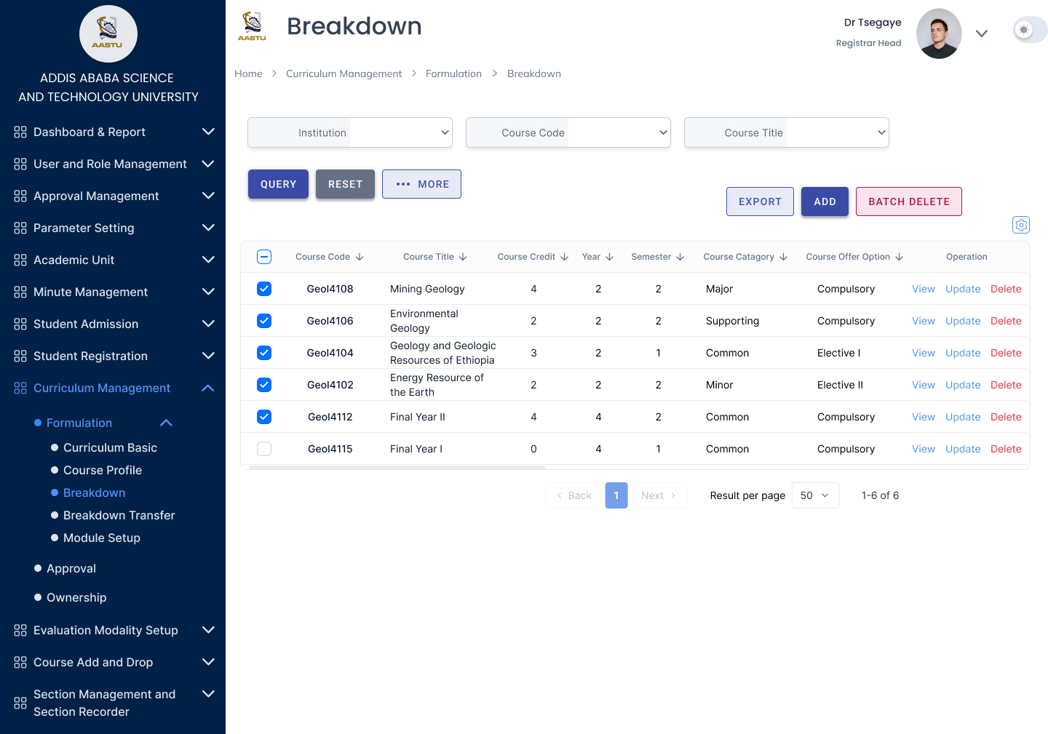Click the Dashboard & Report grid icon
This screenshot has height=734, width=1048.
coord(20,132)
